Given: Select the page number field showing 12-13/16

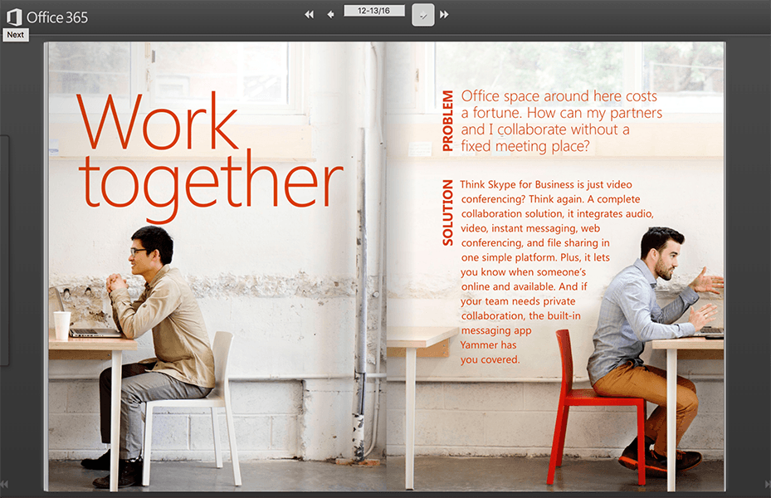Looking at the screenshot, I should (374, 11).
